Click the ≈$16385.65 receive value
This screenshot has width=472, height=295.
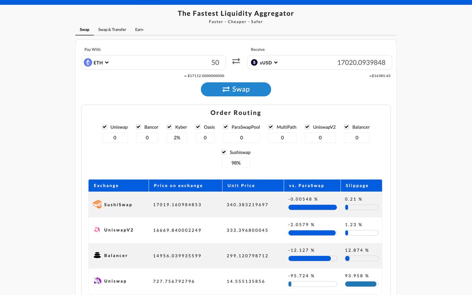coord(380,76)
